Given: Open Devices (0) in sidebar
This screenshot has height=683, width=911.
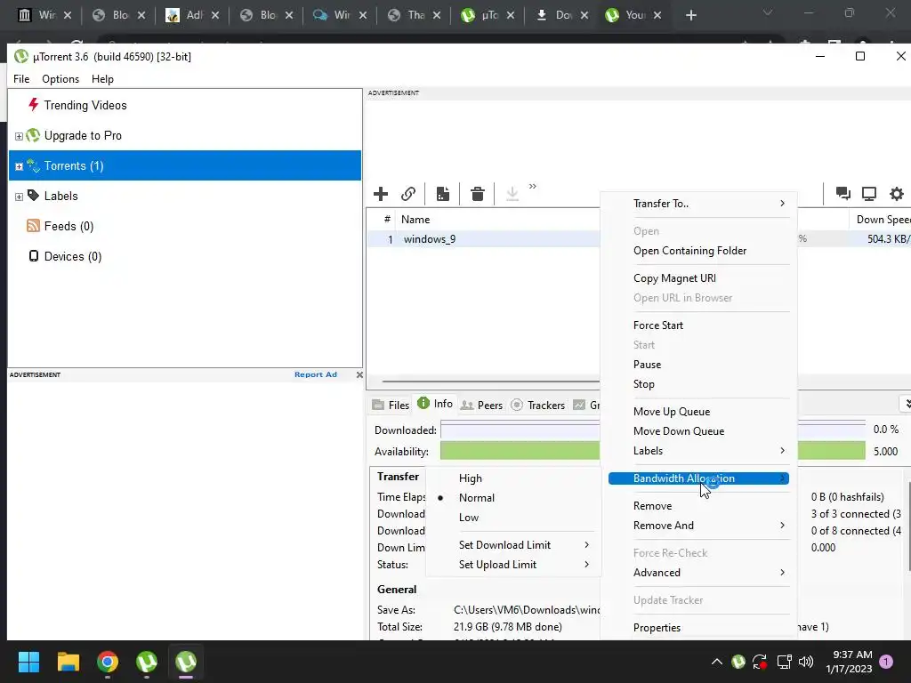Looking at the screenshot, I should [73, 256].
